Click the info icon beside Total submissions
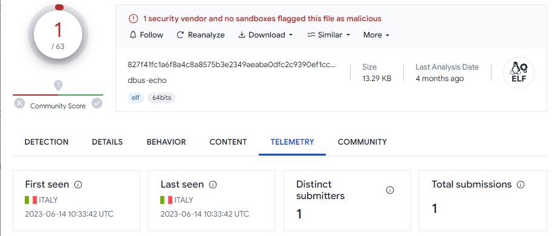The width and height of the screenshot is (555, 236). [x=521, y=185]
